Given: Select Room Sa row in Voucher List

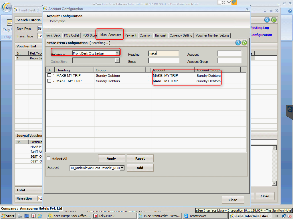Looking at the screenshot, I should click(x=28, y=58).
